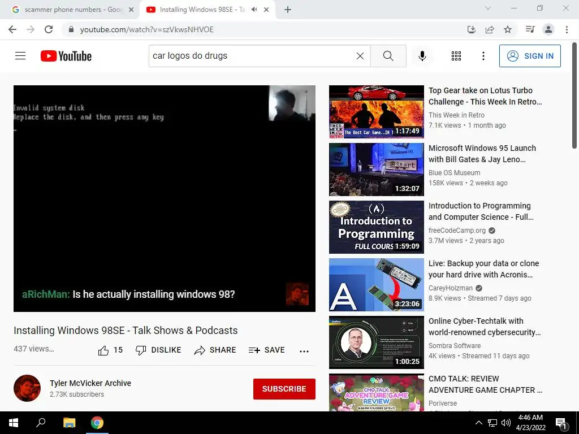Open CMO TALK Adventure Game review title

tap(485, 384)
